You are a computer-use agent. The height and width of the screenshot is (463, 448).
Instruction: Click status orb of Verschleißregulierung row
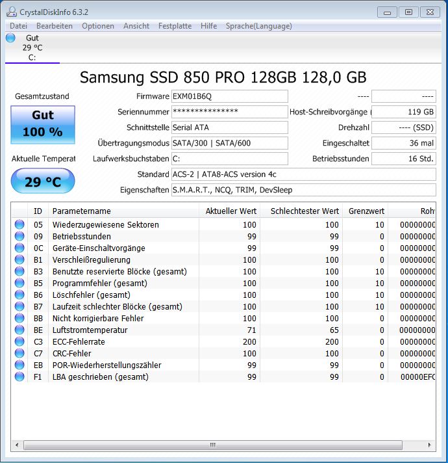coord(19,259)
